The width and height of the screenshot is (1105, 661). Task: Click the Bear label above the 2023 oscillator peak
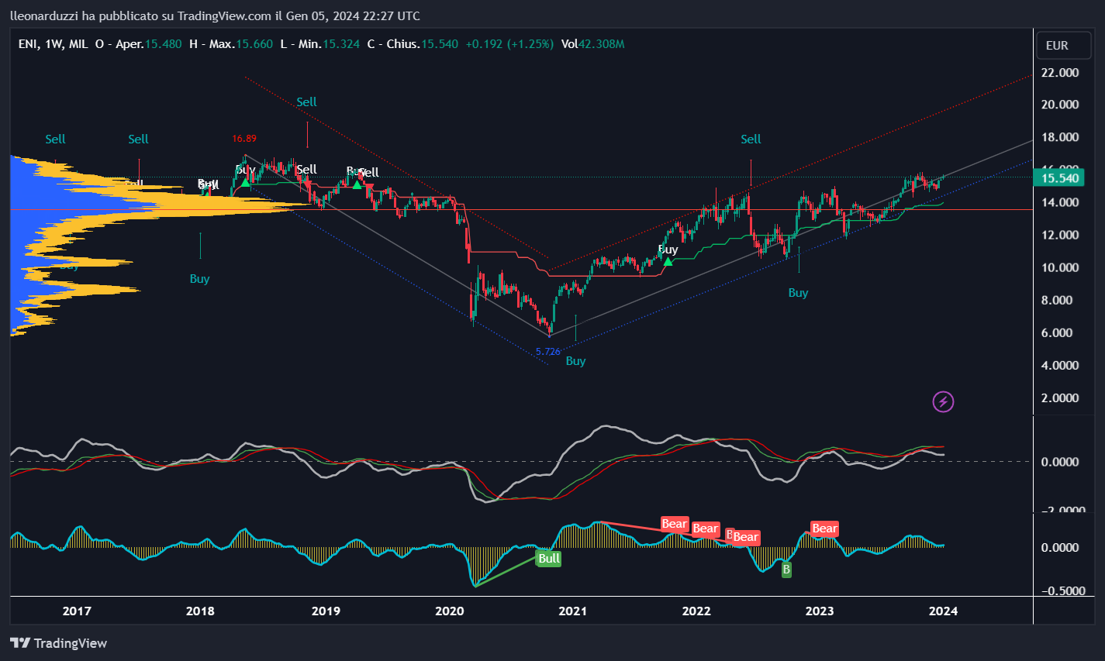click(824, 528)
